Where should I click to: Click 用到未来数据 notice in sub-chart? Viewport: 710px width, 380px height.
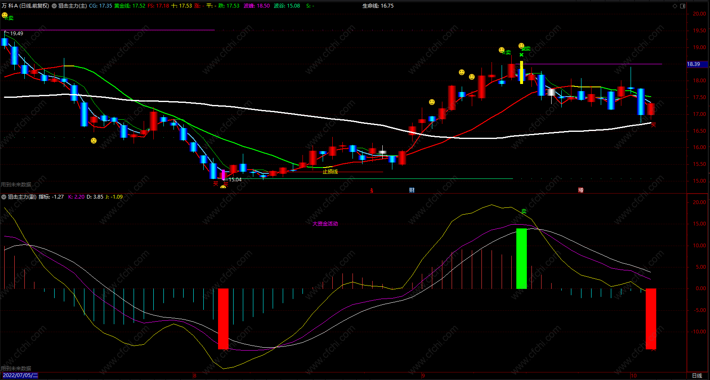click(x=16, y=369)
